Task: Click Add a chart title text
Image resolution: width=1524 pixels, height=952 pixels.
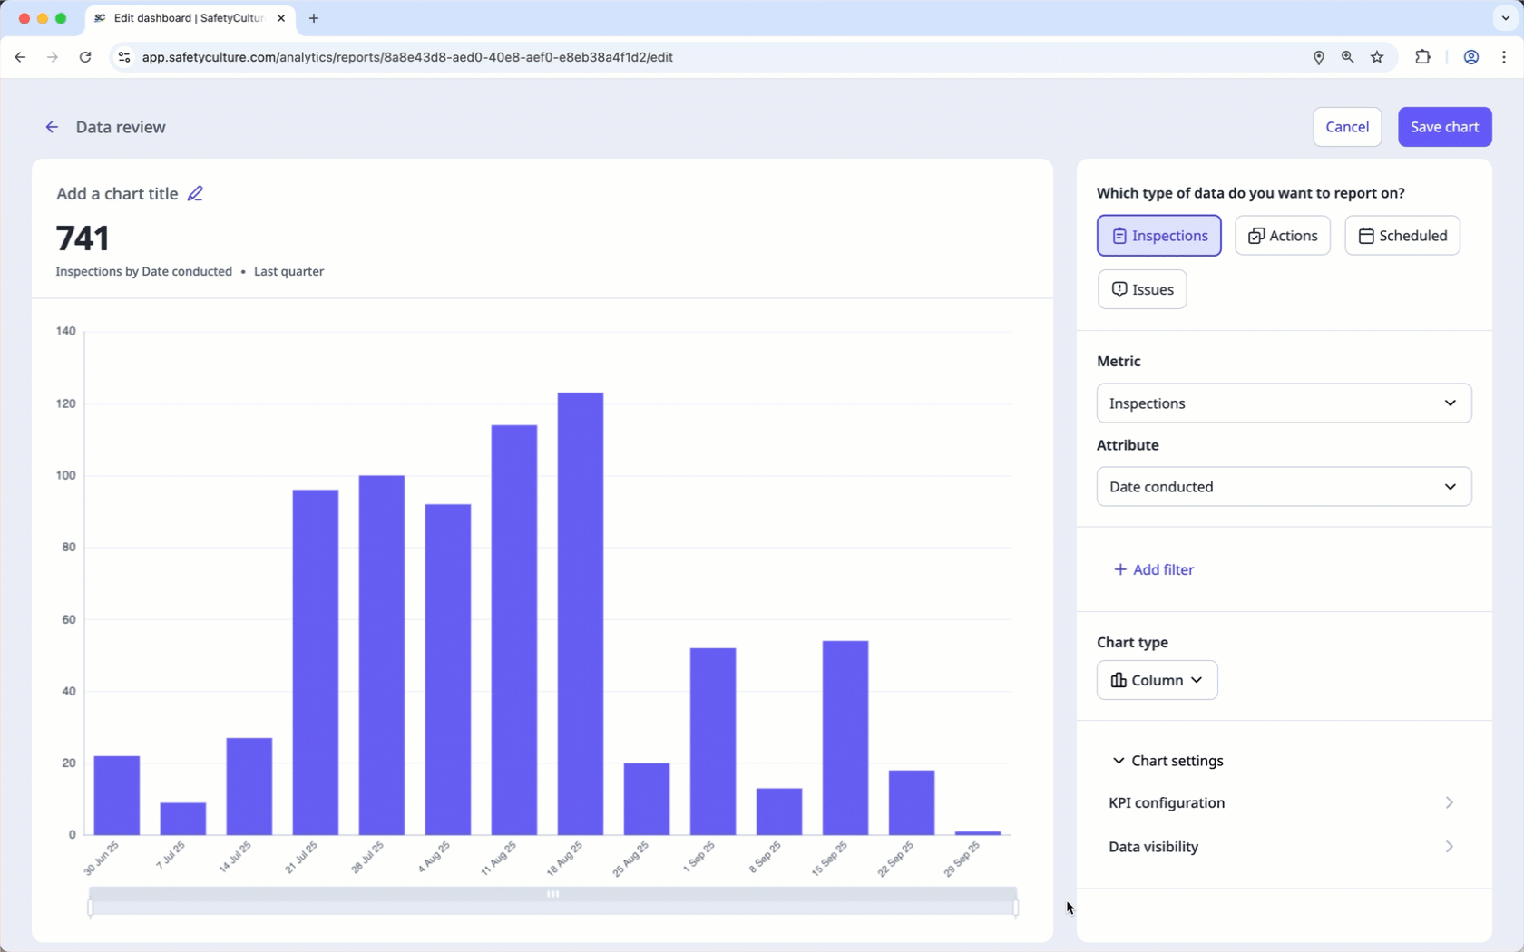Action: point(117,194)
